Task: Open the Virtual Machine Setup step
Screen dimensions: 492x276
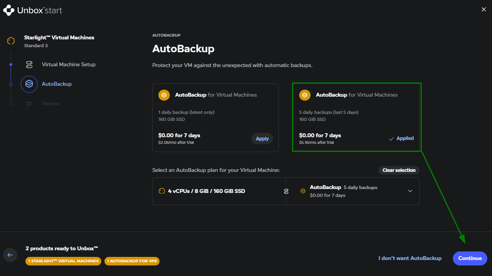Action: pos(68,64)
